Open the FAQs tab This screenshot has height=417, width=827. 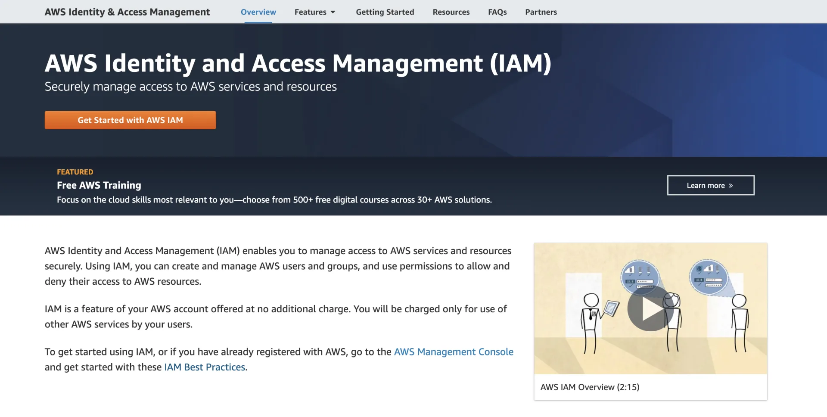(497, 12)
